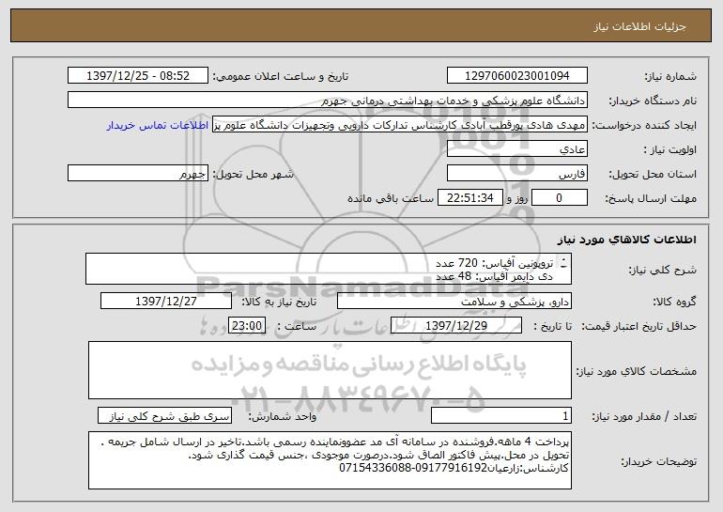Click the delivery city field جهرم
Screen dimensions: 723x512
(x=138, y=174)
